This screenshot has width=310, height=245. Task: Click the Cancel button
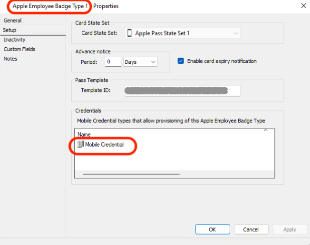click(x=251, y=229)
